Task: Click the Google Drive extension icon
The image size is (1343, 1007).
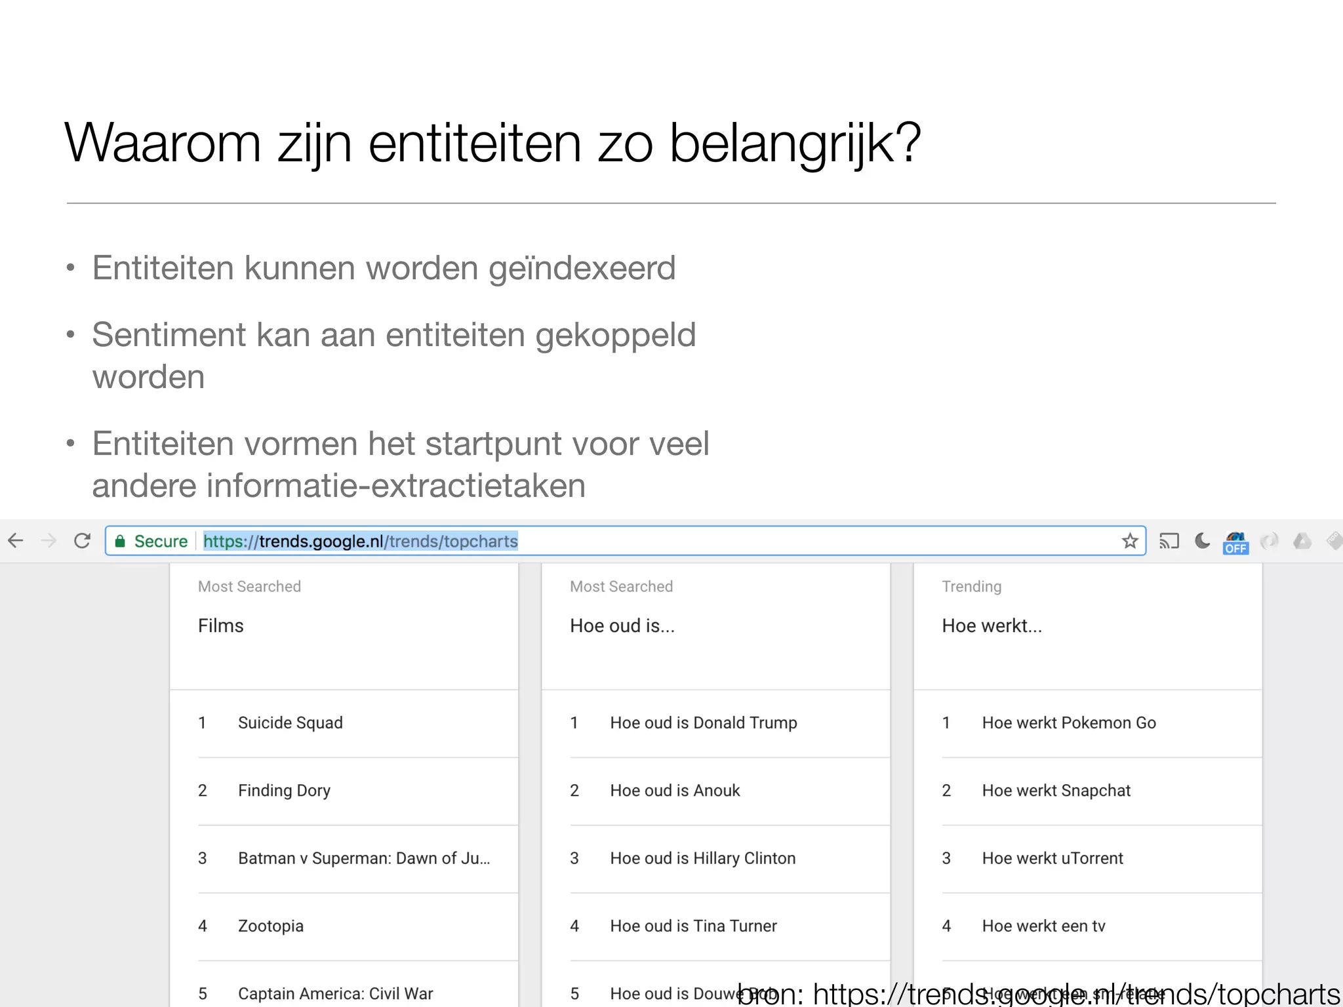Action: [x=1302, y=541]
